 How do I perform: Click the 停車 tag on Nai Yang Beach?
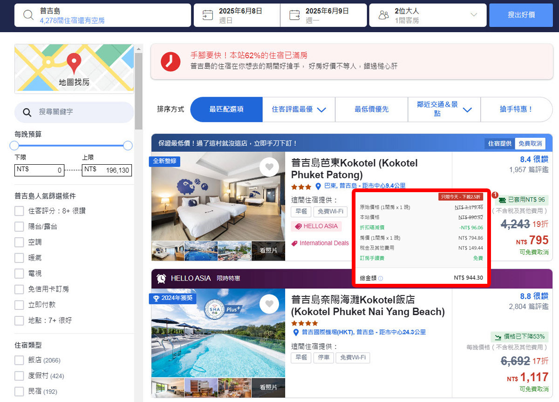[324, 357]
